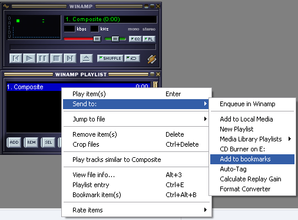Screen dimensions: 298x220
Task: Toggle Shuffle mode
Action: [110, 58]
